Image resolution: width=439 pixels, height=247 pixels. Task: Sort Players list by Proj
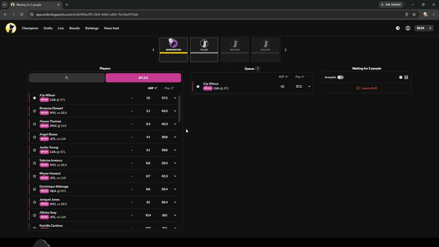(x=169, y=88)
